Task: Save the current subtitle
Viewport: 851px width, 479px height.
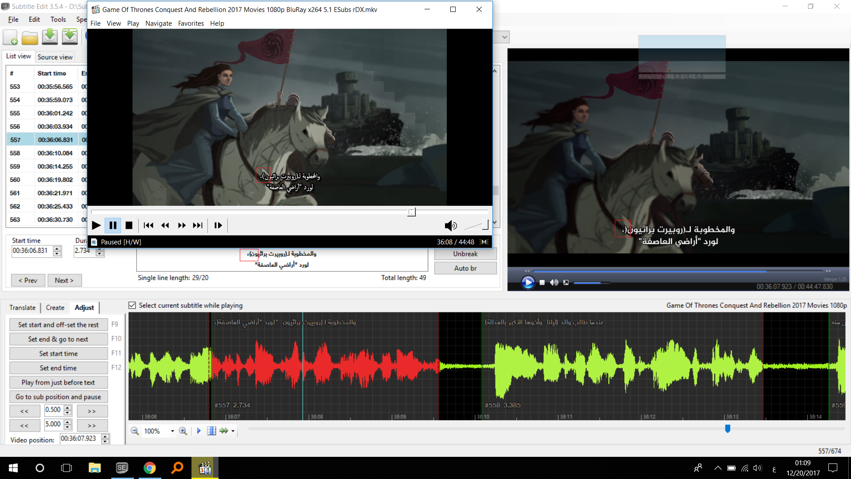Action: (x=50, y=37)
